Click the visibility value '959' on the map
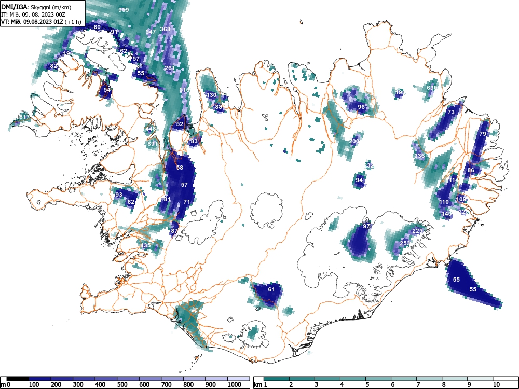This screenshot has width=519, height=389. point(124,9)
